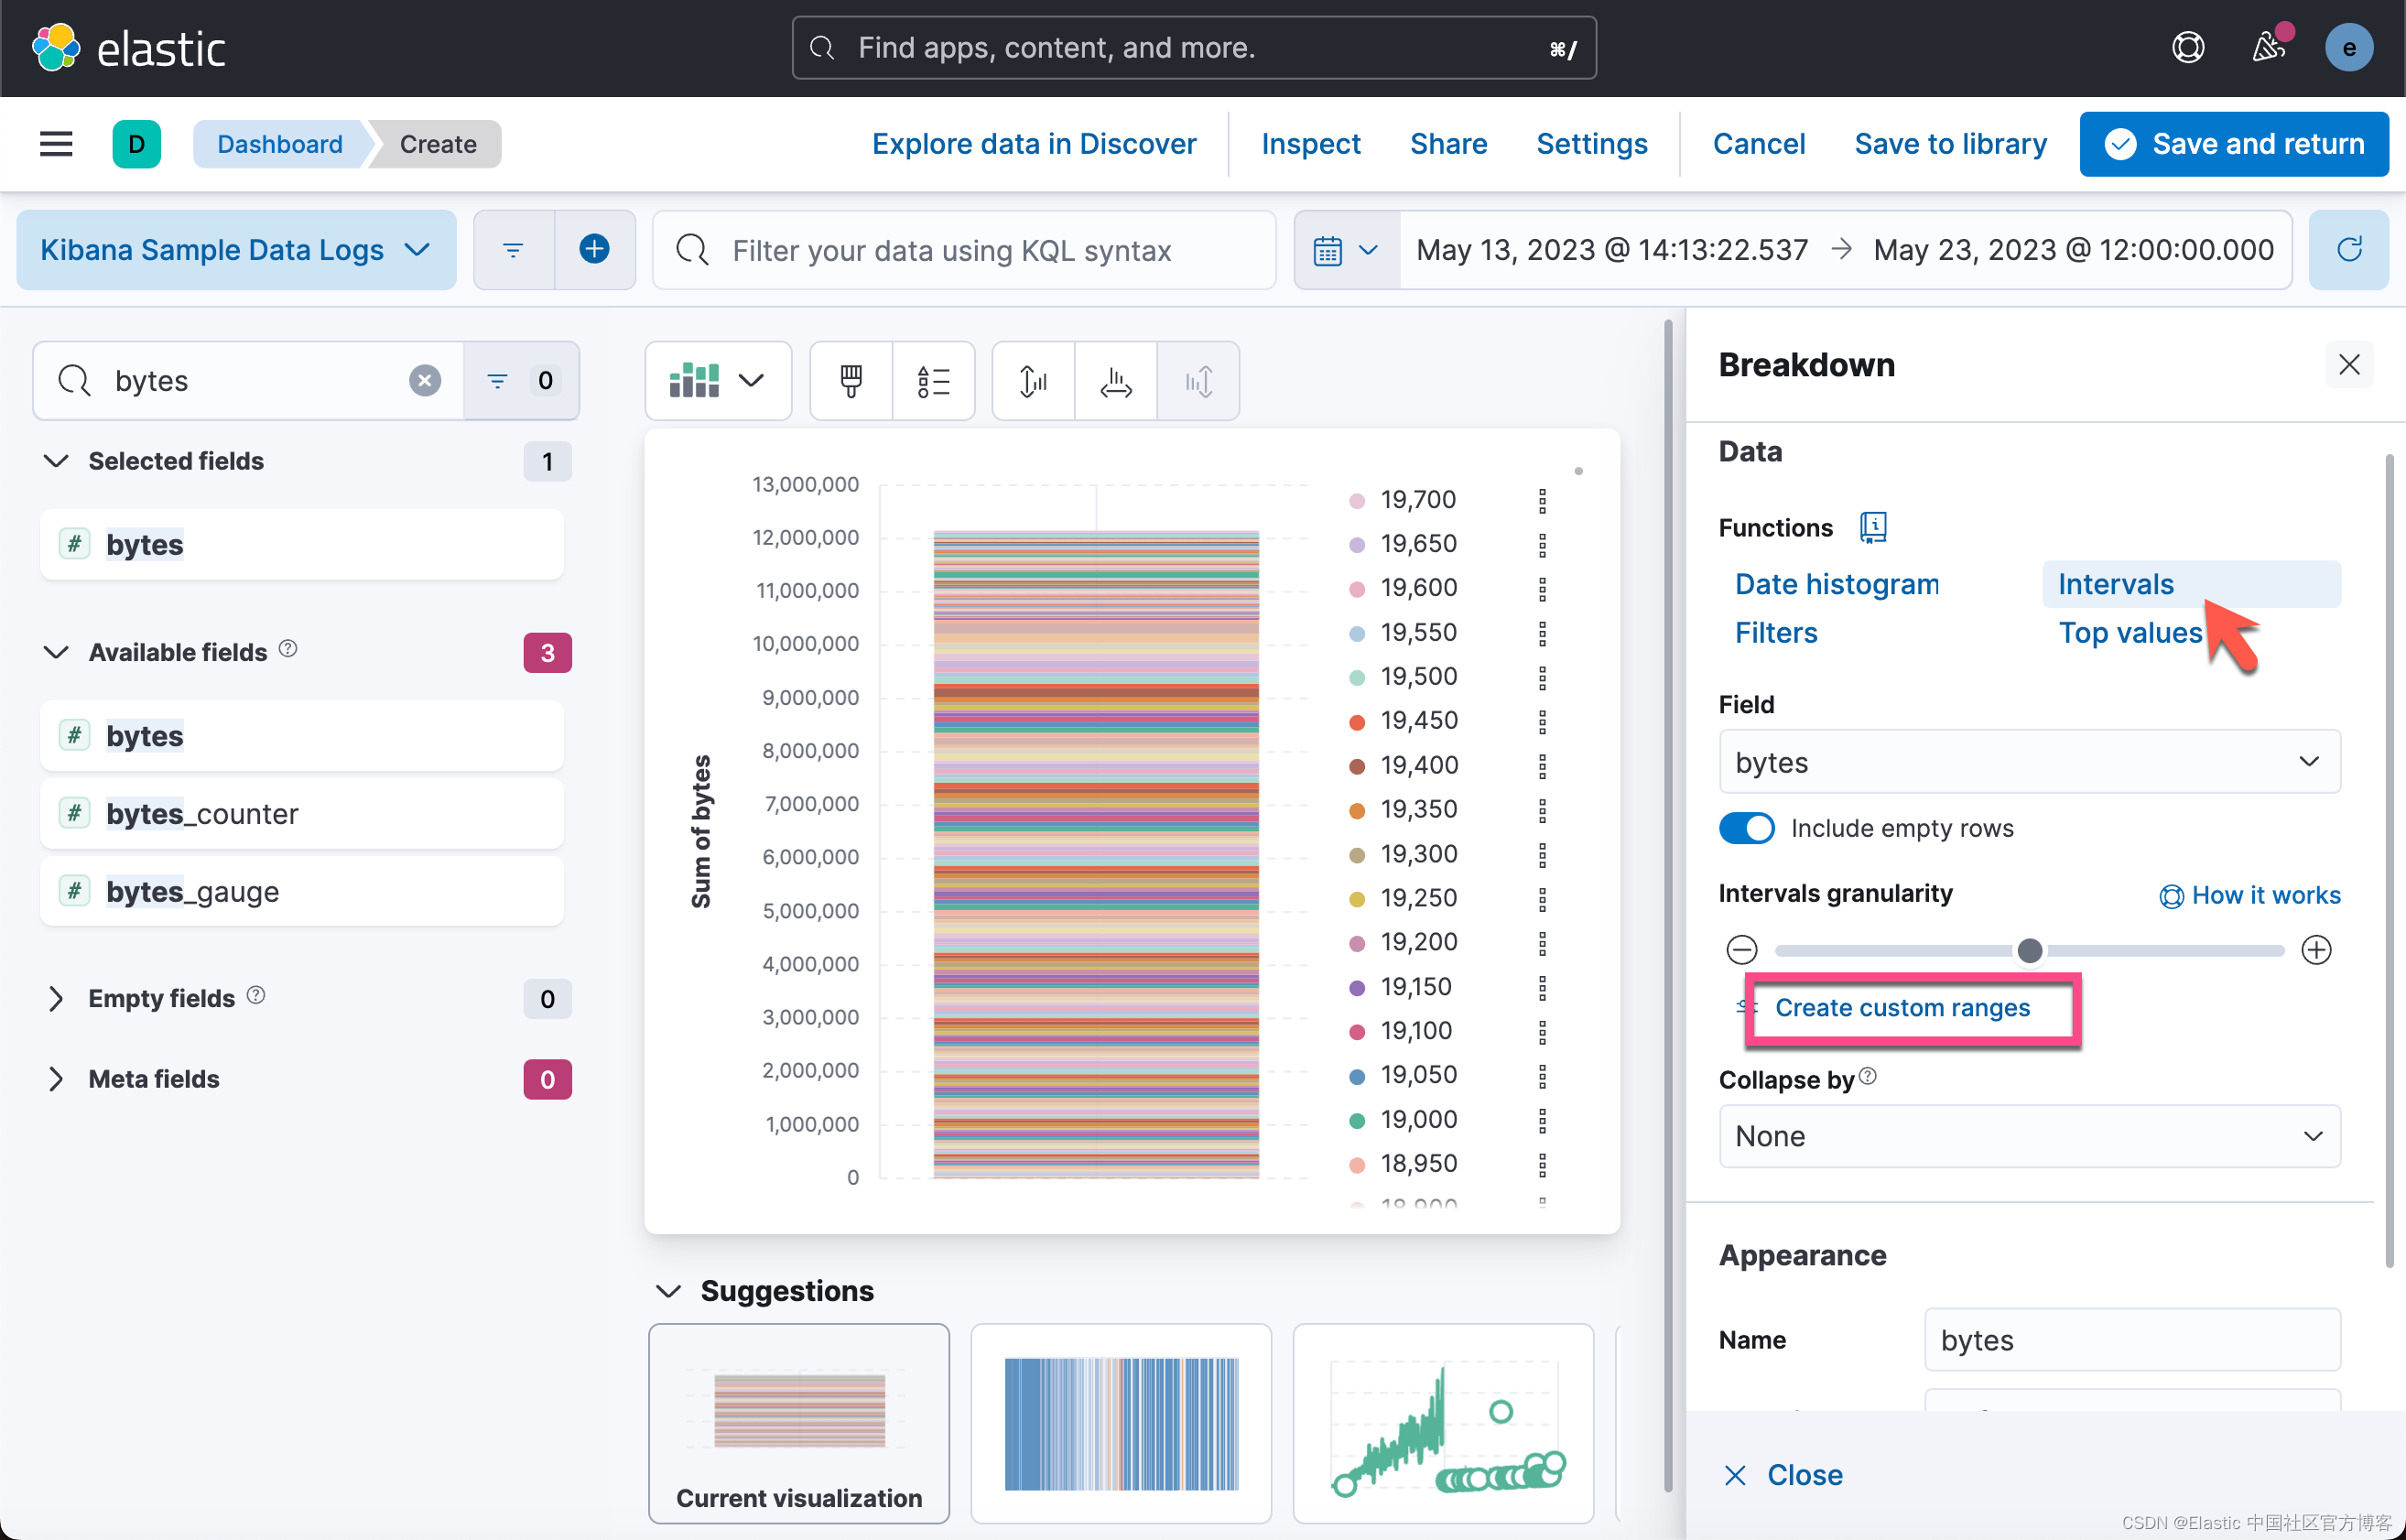Viewport: 2406px width, 1540px height.
Task: Click Save and return button
Action: tap(2234, 144)
